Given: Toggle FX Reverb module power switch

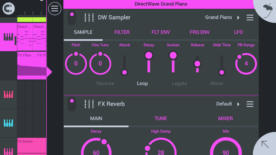Looking at the screenshot, I should (x=72, y=104).
